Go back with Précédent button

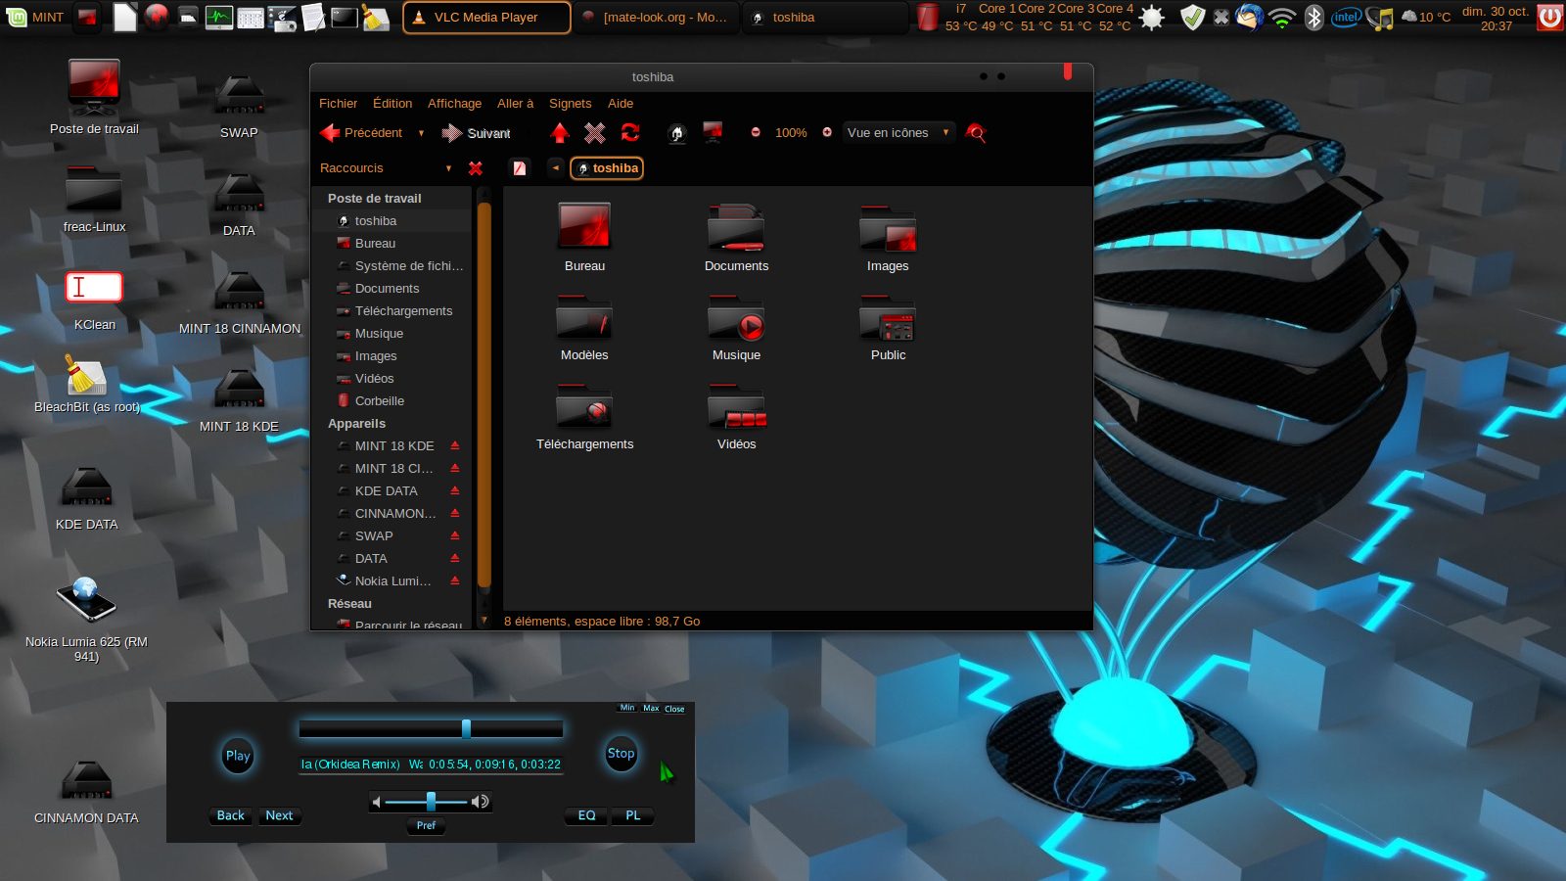[361, 132]
